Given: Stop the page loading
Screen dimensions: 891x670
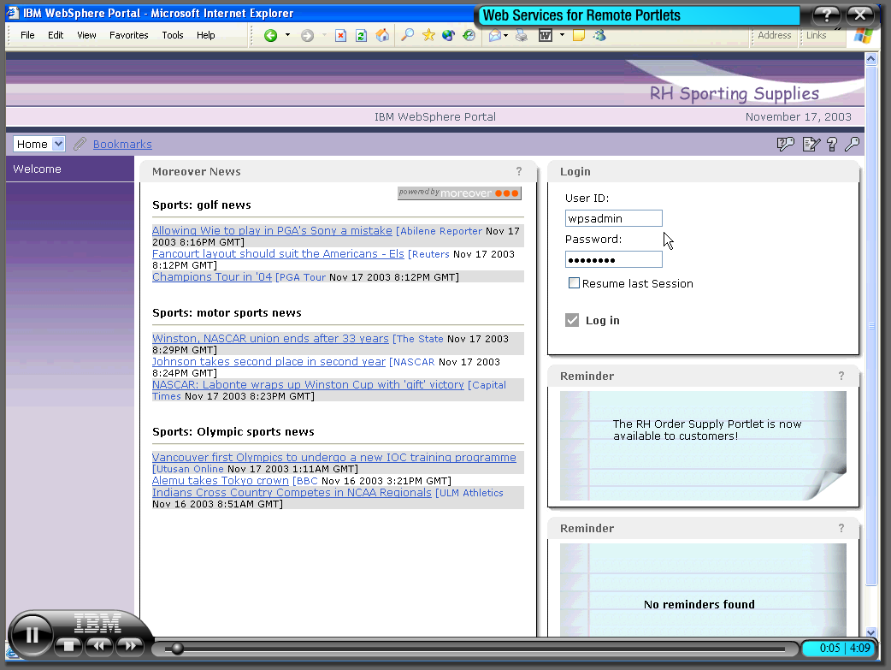Looking at the screenshot, I should pos(340,36).
